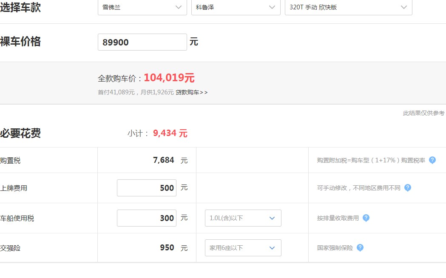Image resolution: width=446 pixels, height=278 pixels.
Task: Click the subtotal 9,434 元
Action: point(170,133)
